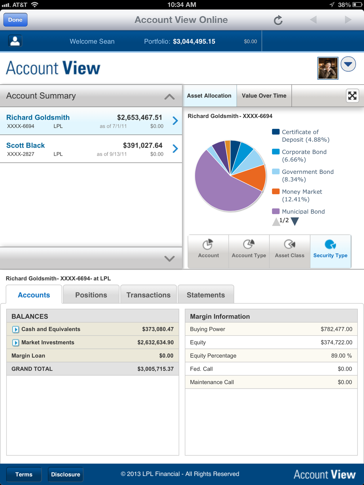Viewport: 364px width, 485px height.
Task: Click the Fed. Call row label
Action: (201, 369)
